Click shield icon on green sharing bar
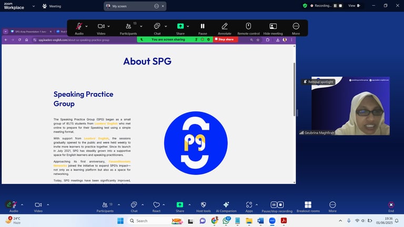 (x=208, y=39)
